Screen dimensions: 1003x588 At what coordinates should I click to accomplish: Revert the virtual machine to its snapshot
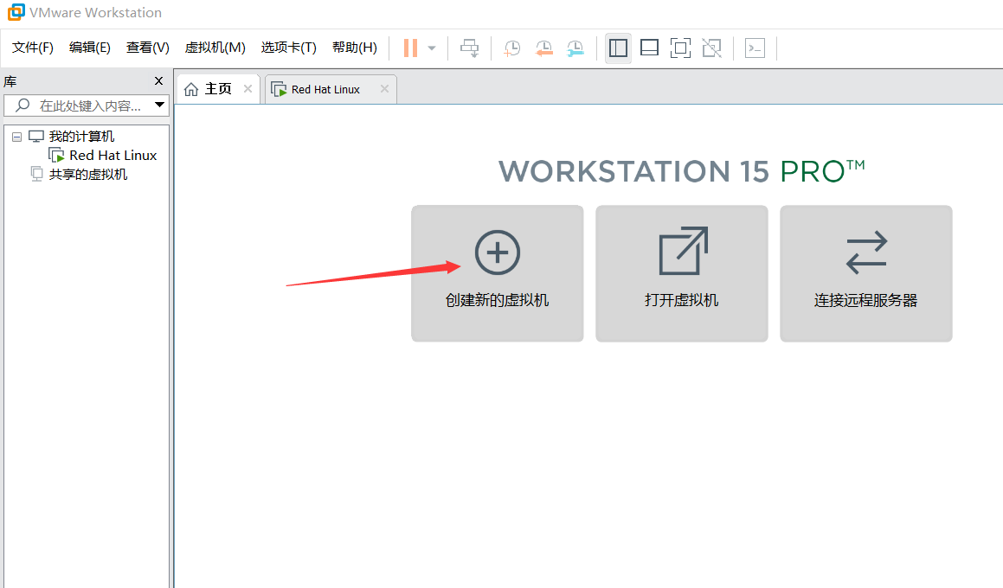pos(543,48)
